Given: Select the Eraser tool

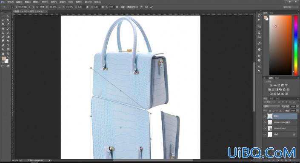Looking at the screenshot, I should point(3,37).
